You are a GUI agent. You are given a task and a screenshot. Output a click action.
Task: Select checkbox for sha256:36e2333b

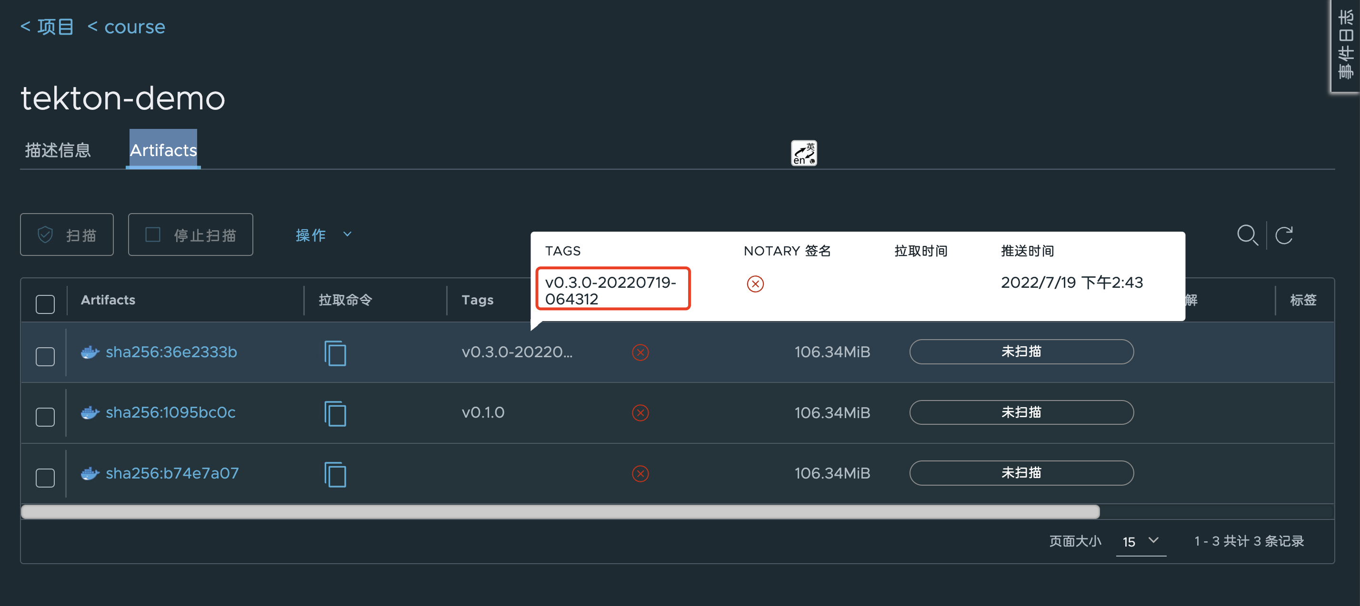tap(45, 356)
